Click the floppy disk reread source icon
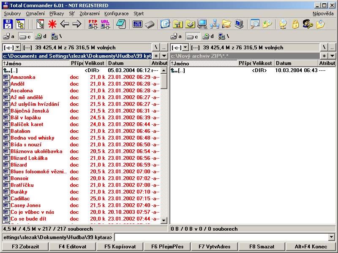Image resolution: width=338 pixels, height=253 pixels. click(x=8, y=24)
